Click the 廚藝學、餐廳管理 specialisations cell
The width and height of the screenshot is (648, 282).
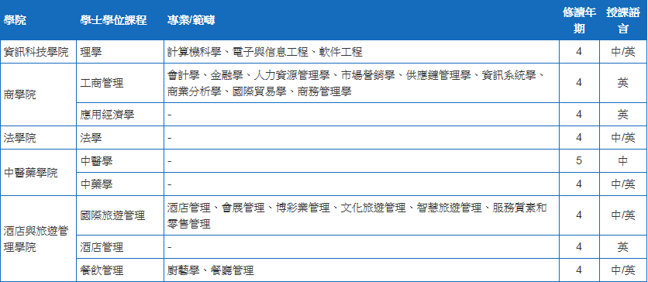[361, 270]
